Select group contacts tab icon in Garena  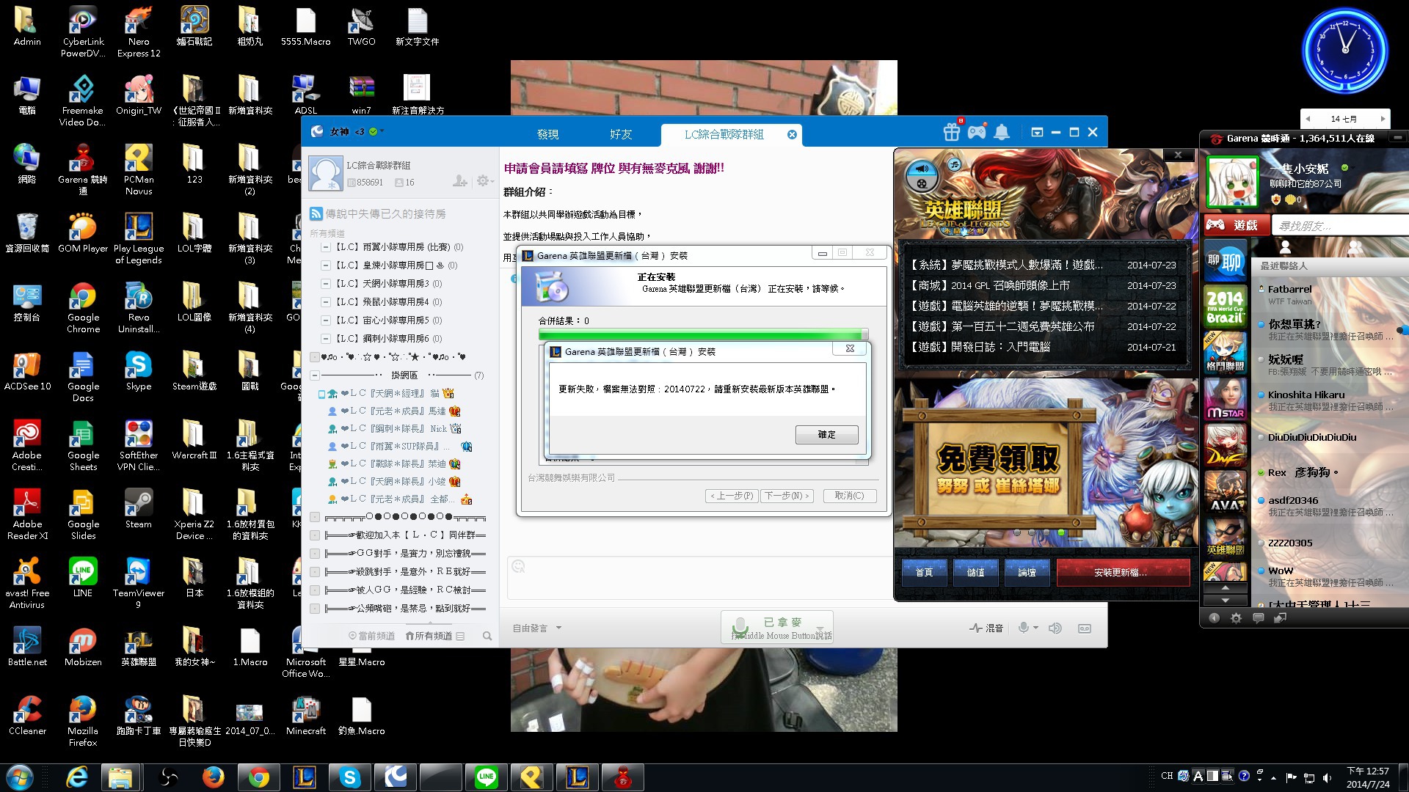coord(1356,247)
